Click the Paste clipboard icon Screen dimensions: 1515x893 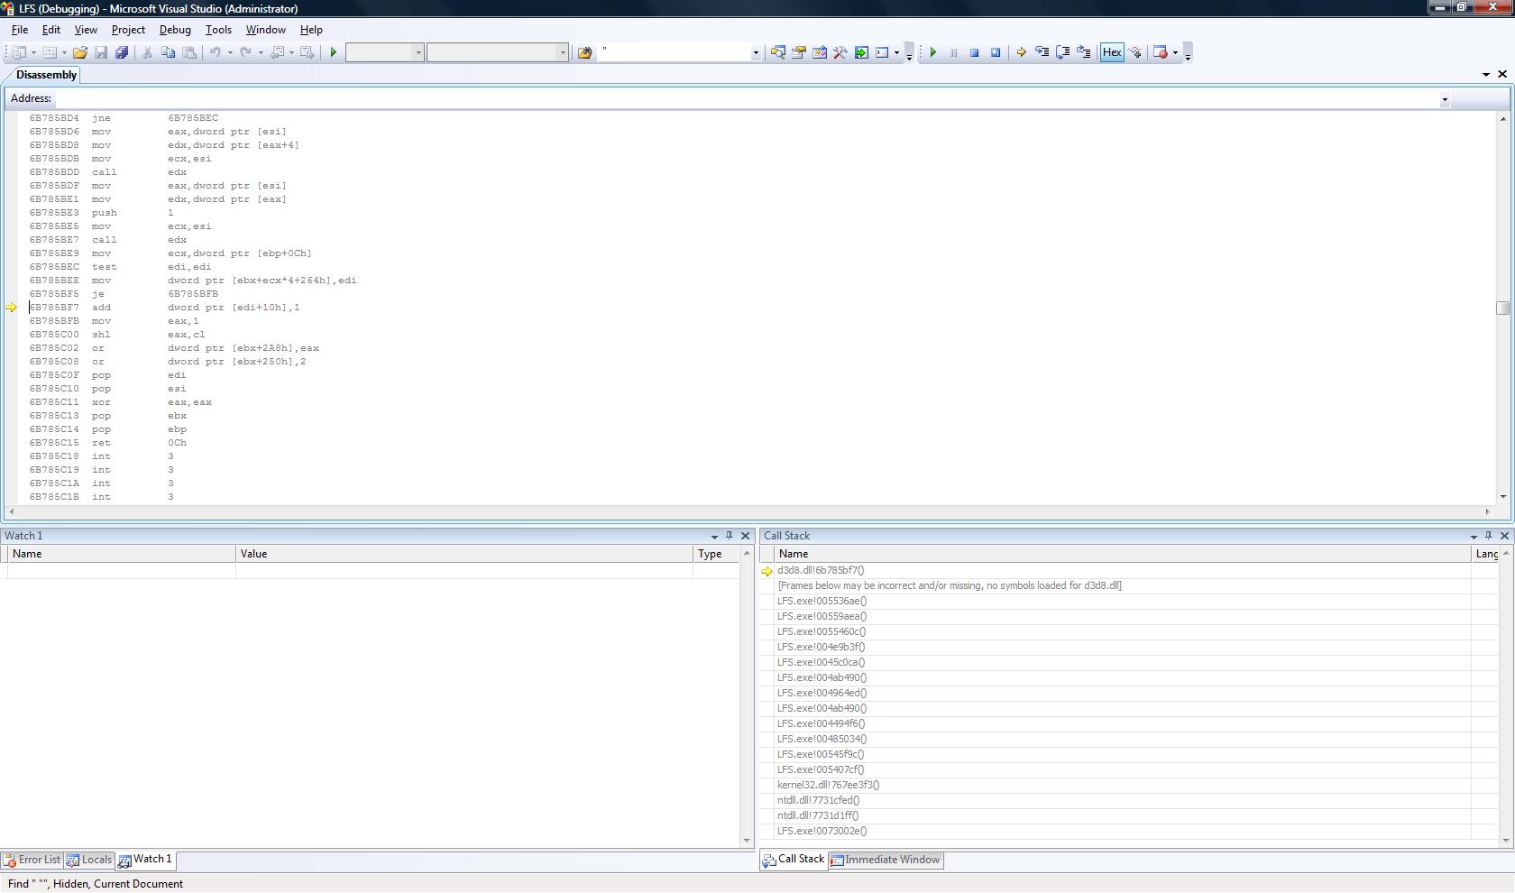189,52
